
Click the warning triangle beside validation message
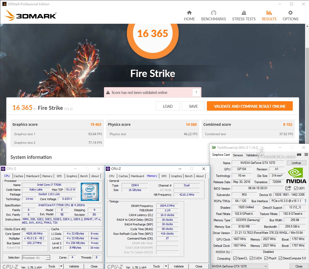pos(108,92)
